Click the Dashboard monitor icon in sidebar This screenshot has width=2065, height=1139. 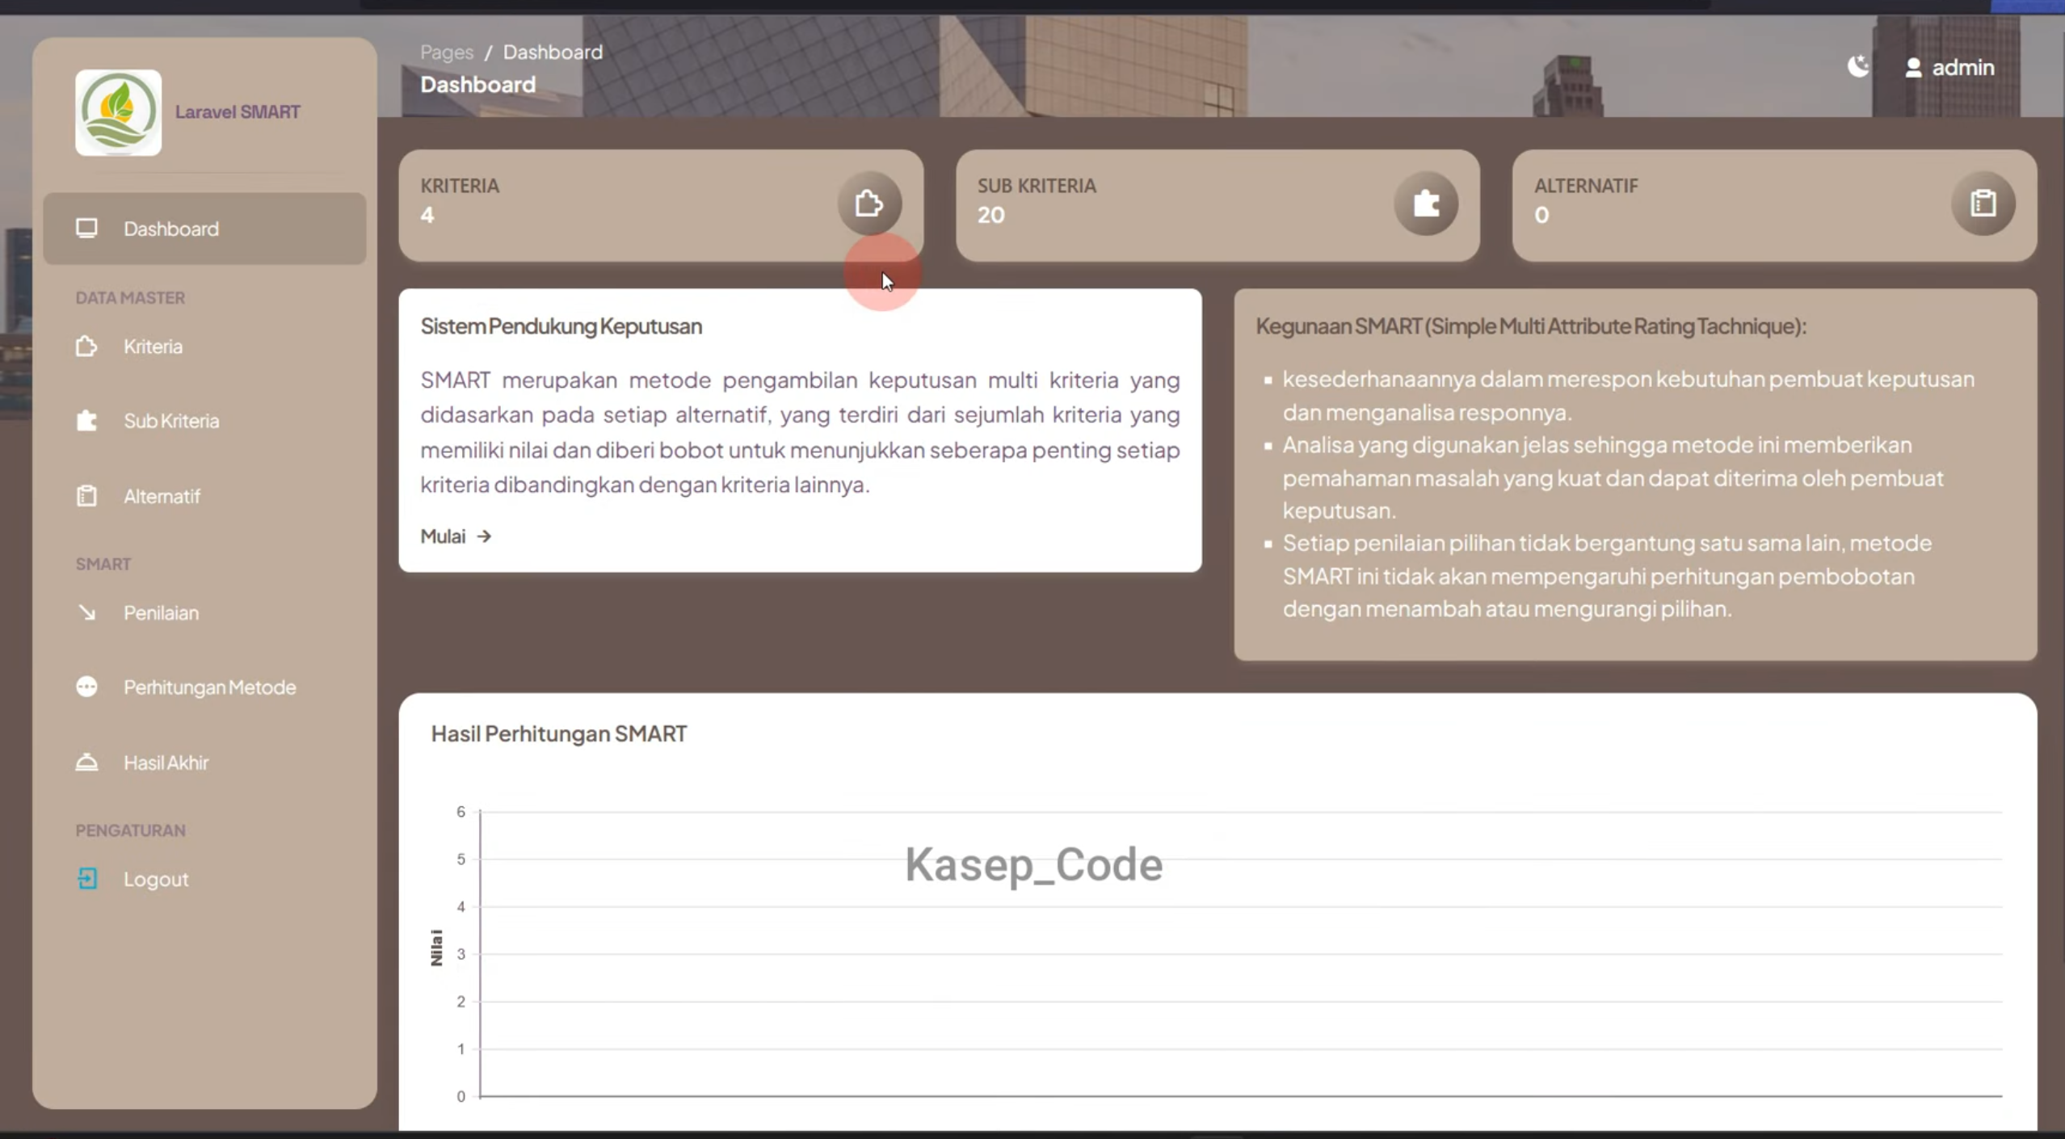(86, 229)
